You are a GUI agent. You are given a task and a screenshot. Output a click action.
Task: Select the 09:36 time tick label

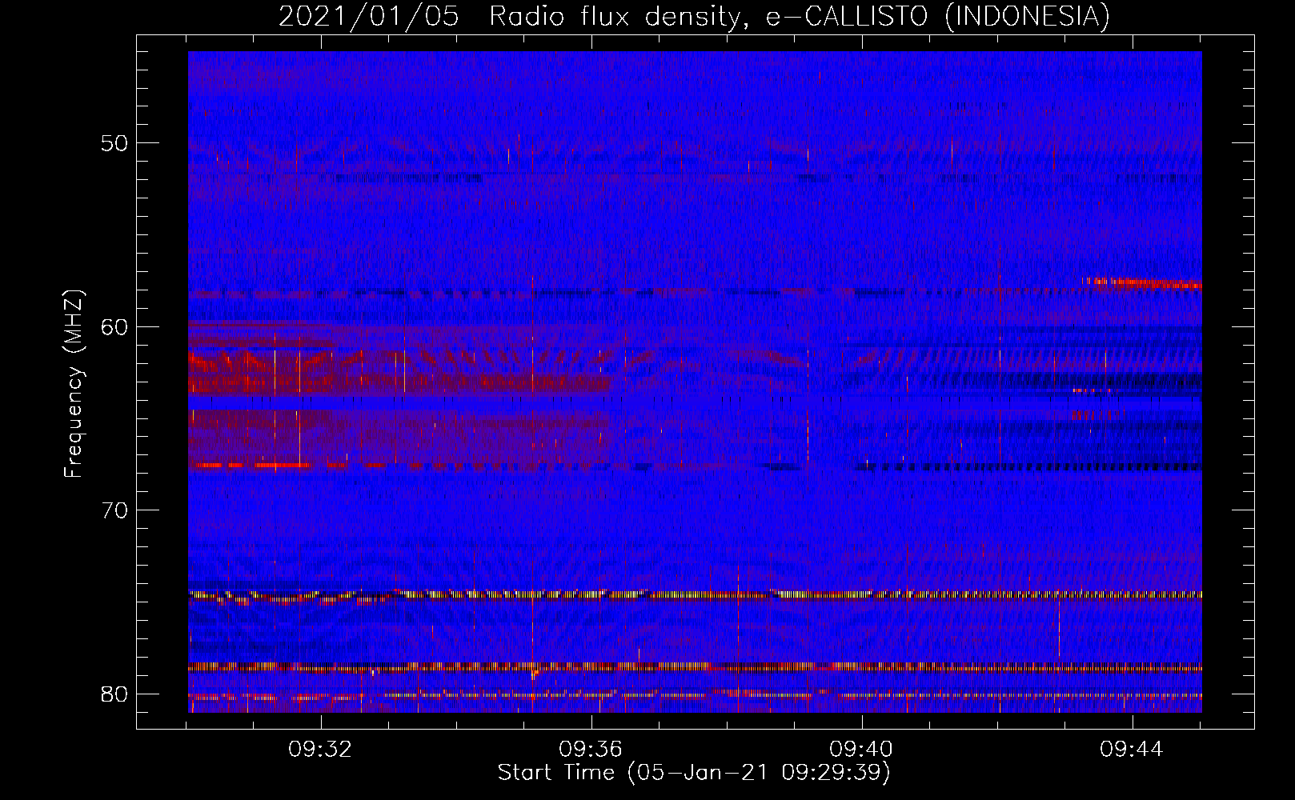point(591,750)
